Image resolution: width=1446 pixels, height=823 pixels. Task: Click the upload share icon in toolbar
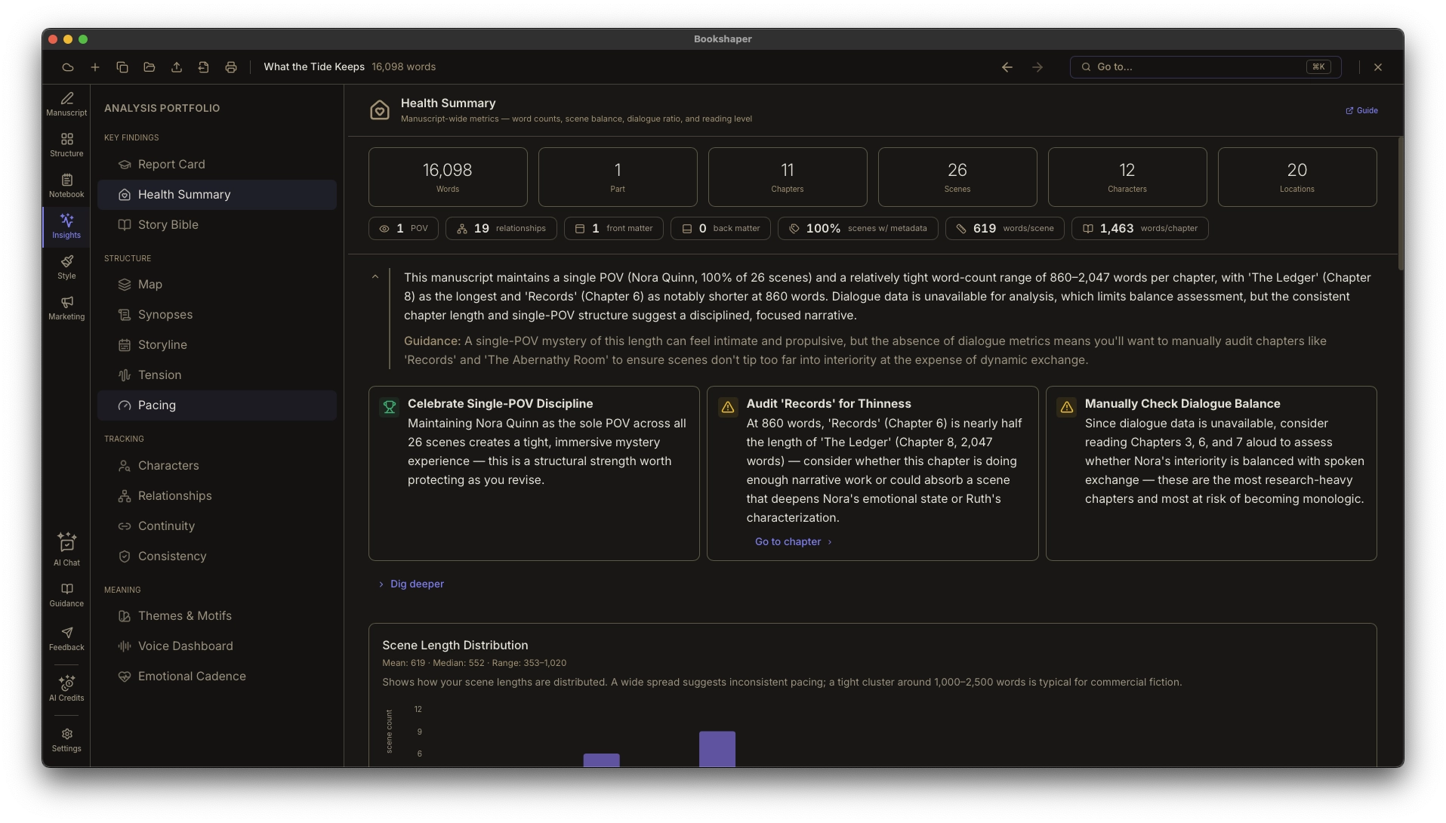[x=177, y=67]
